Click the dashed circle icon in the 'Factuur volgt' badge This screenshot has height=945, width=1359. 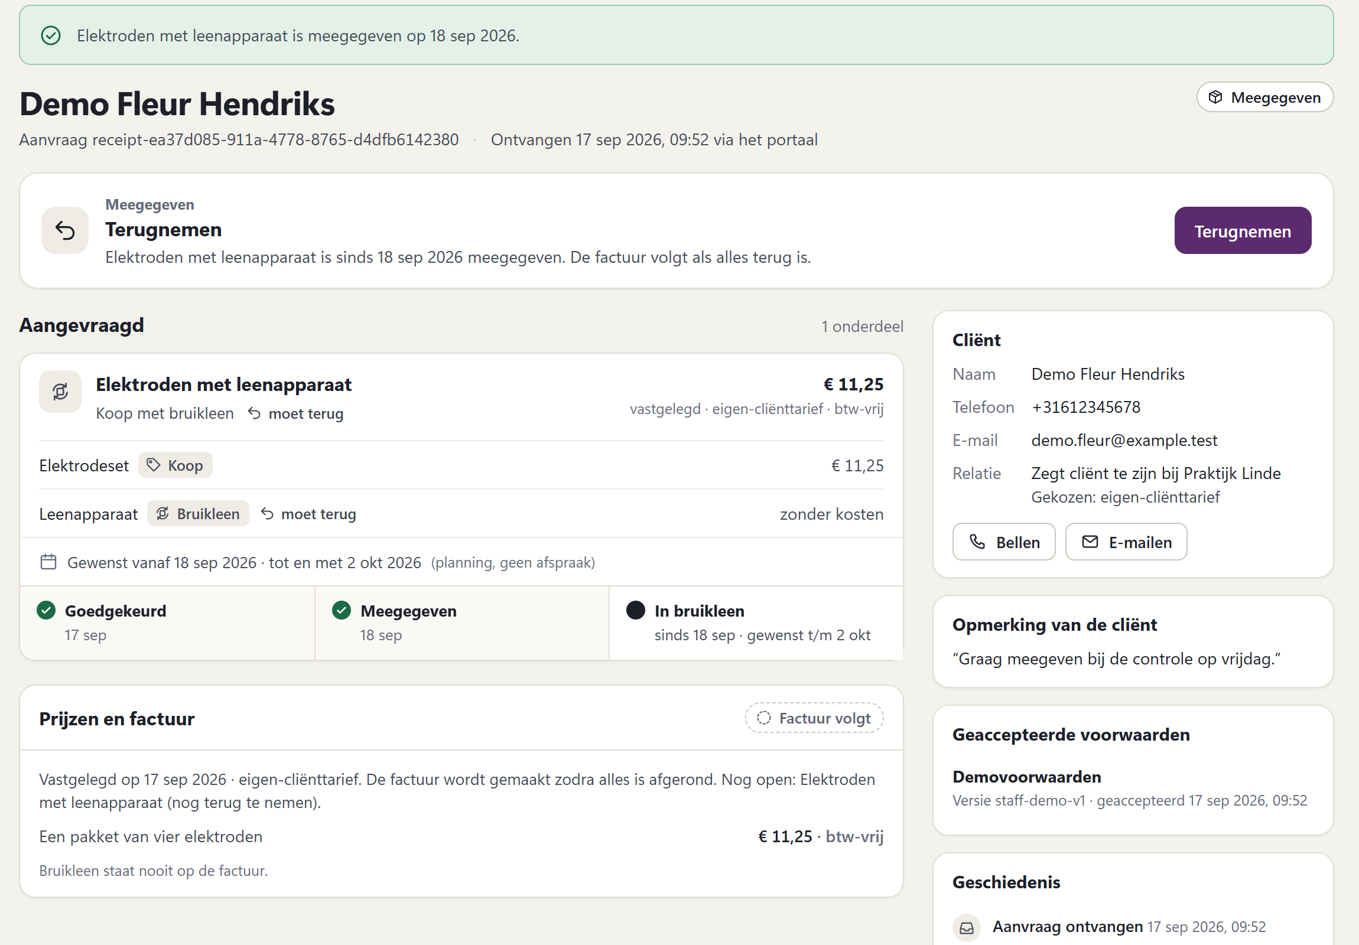(763, 718)
